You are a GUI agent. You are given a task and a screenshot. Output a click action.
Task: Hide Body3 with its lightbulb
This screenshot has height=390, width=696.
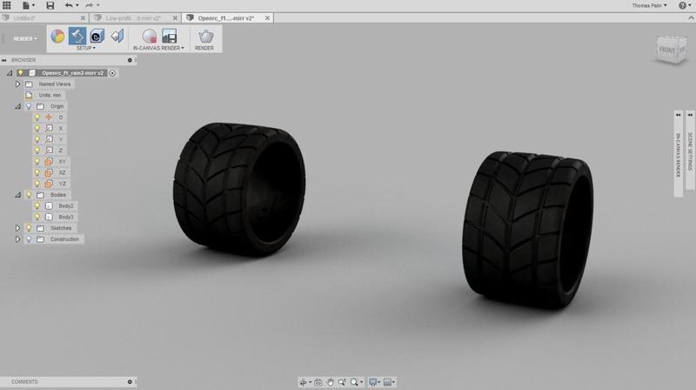(x=37, y=218)
